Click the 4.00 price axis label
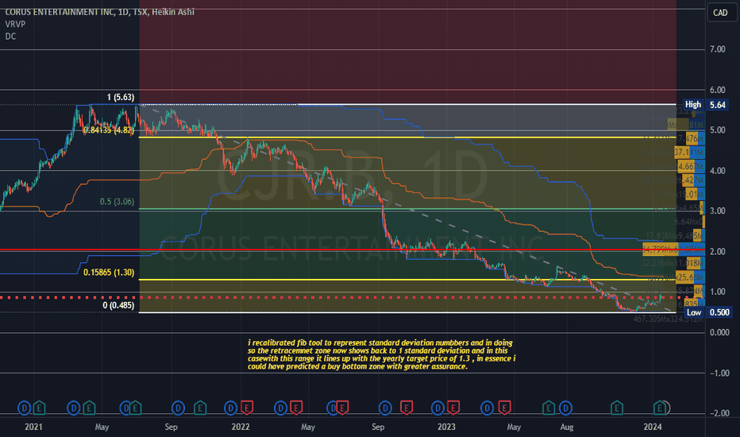 [717, 171]
